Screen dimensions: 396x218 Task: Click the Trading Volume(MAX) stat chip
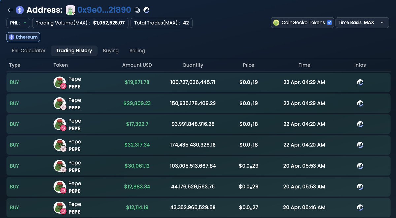pos(80,23)
